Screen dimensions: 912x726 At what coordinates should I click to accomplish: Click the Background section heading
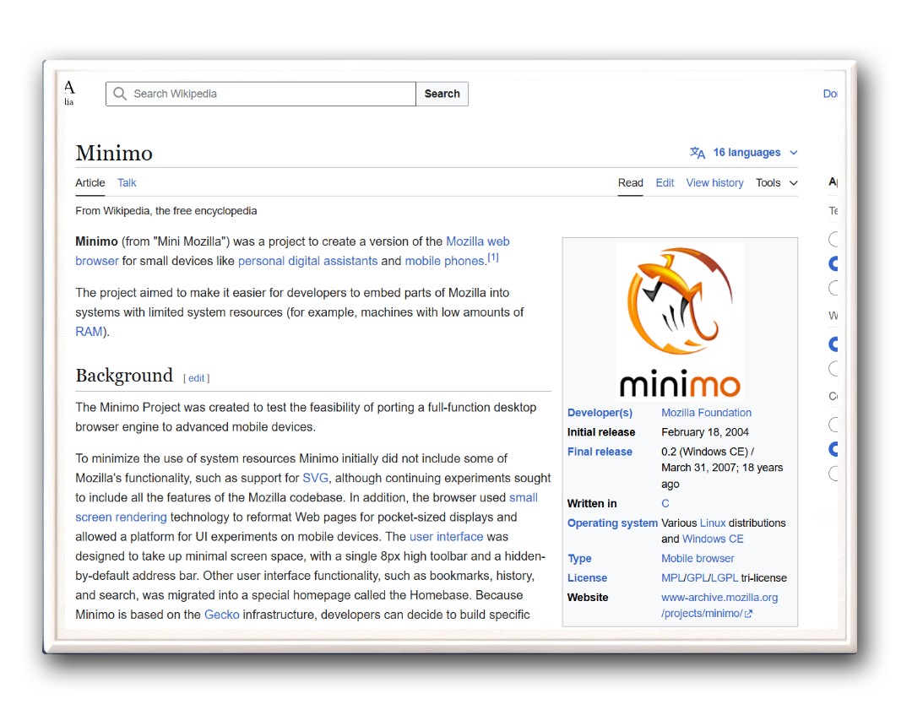click(x=124, y=376)
